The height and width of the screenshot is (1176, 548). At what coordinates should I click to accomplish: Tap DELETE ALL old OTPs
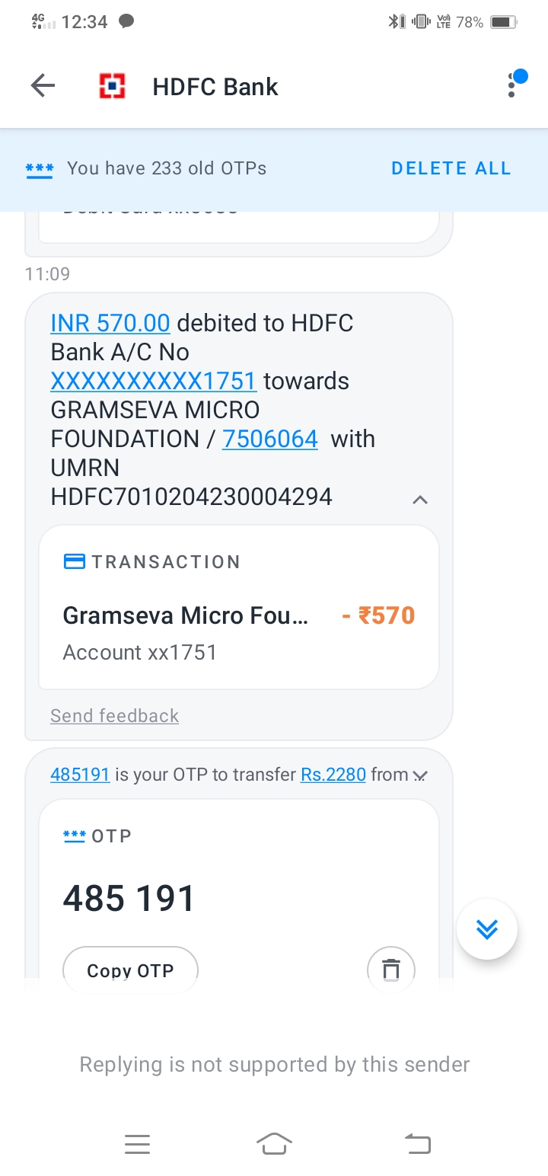point(451,168)
